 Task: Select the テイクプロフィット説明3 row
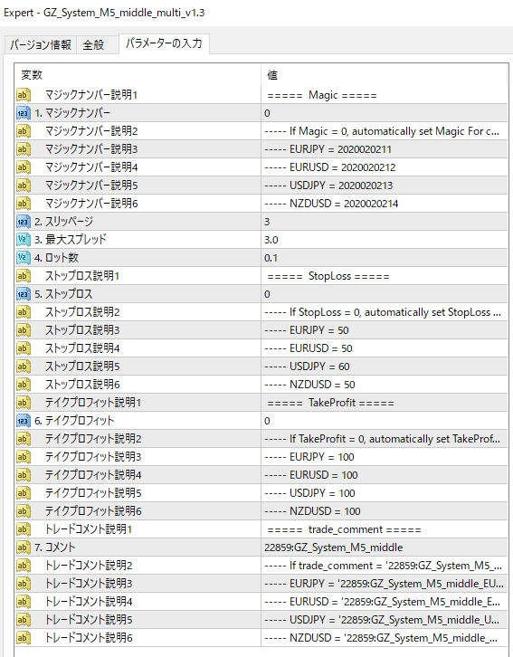click(x=261, y=457)
